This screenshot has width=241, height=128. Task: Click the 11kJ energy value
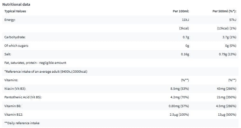click(185, 20)
